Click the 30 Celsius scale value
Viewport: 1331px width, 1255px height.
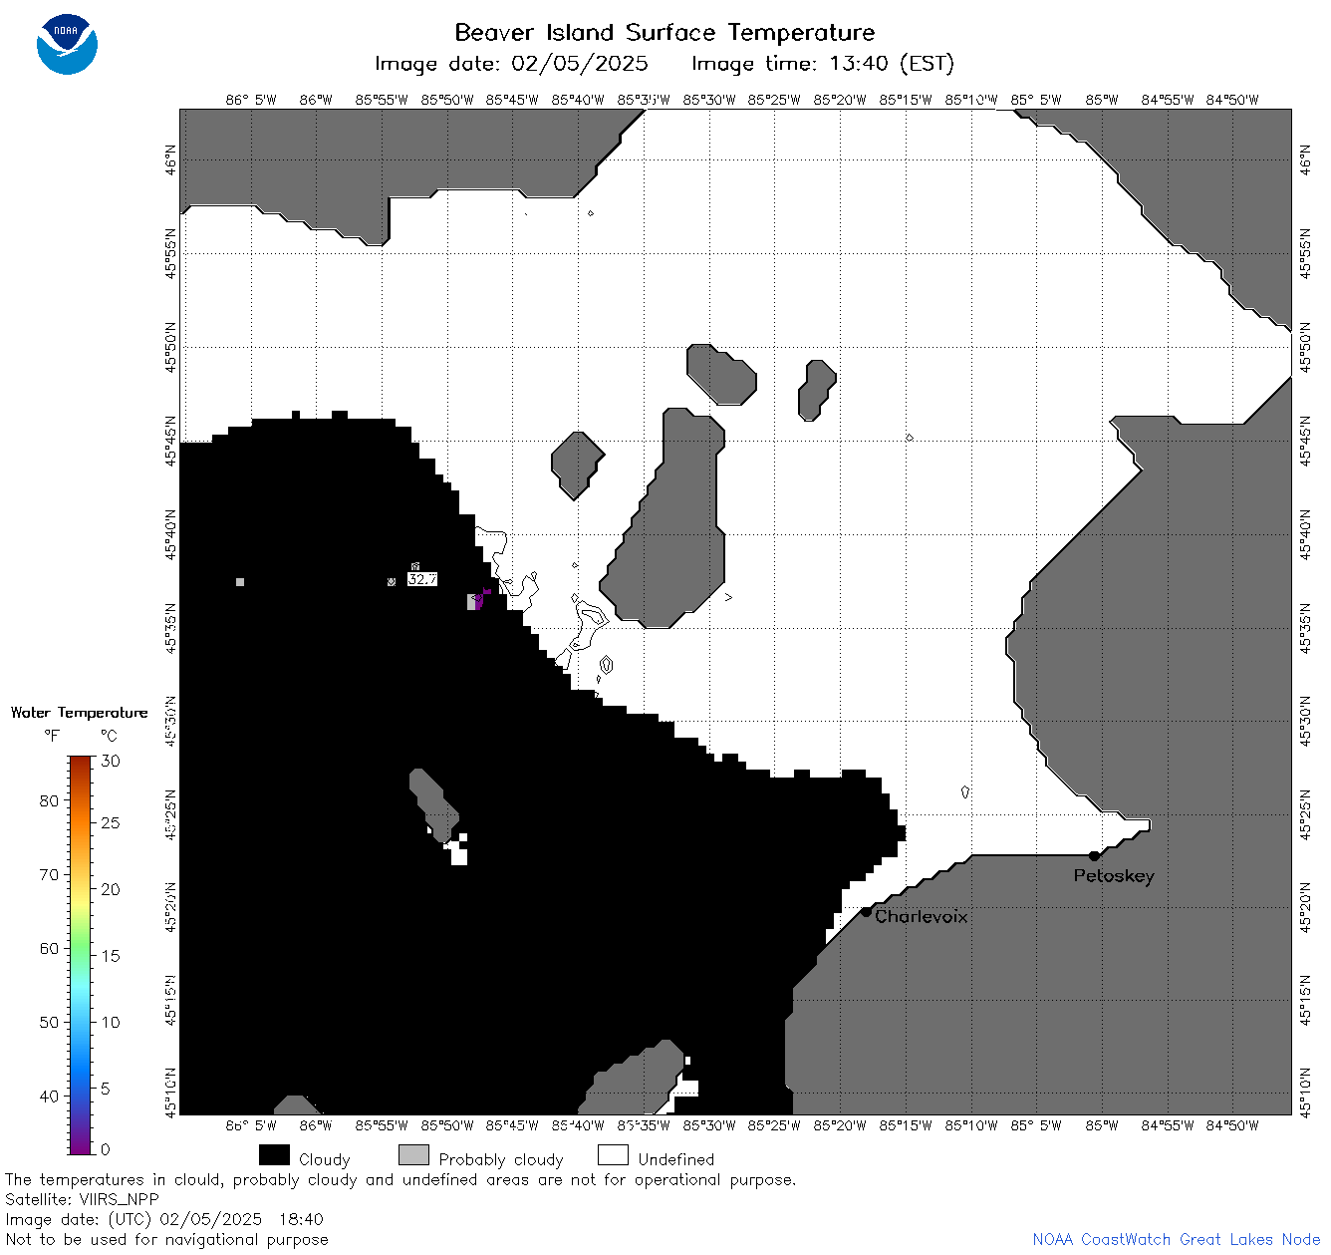[x=111, y=761]
